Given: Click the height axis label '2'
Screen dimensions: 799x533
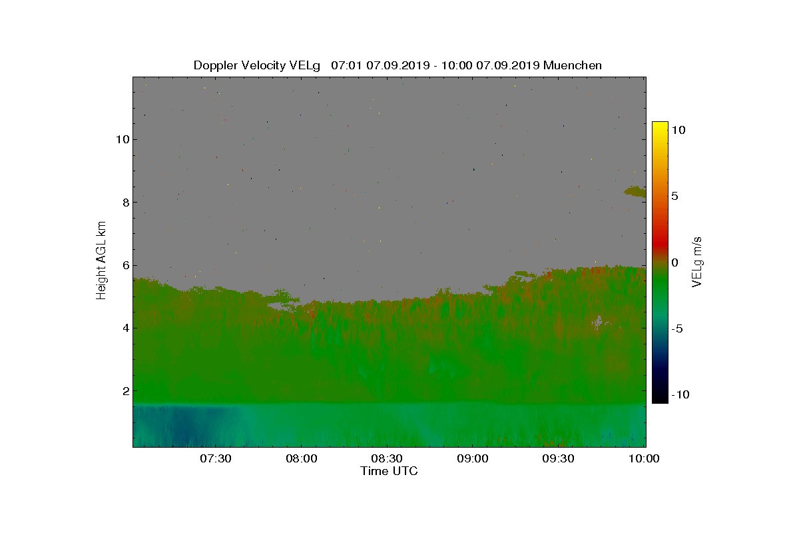Looking at the screenshot, I should pyautogui.click(x=125, y=391).
